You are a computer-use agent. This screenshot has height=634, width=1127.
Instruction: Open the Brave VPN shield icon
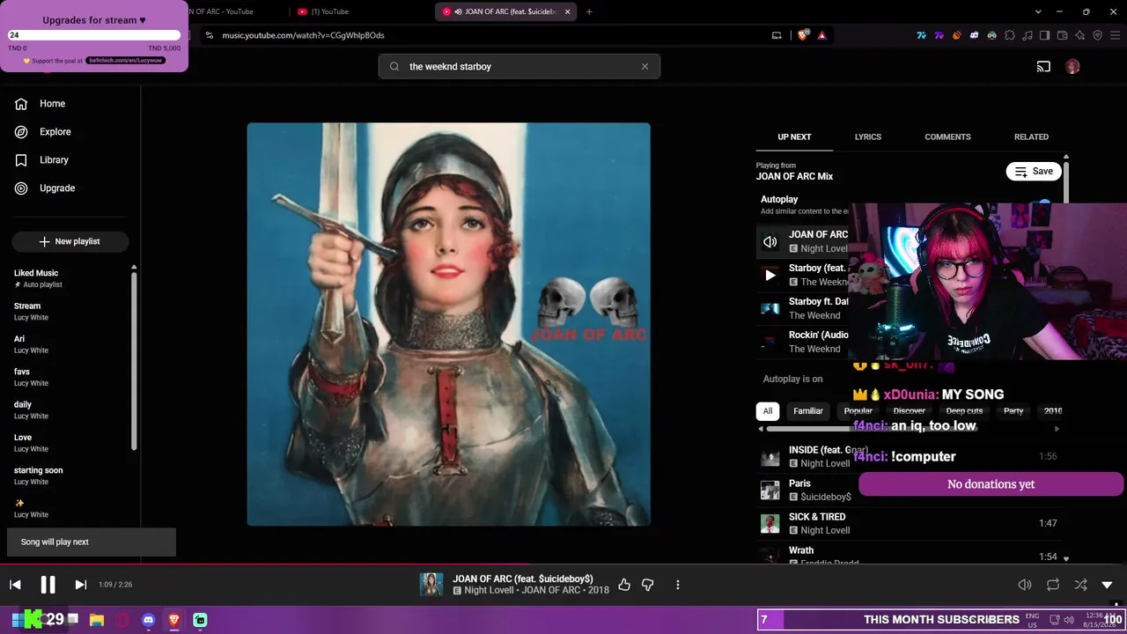tap(1098, 35)
